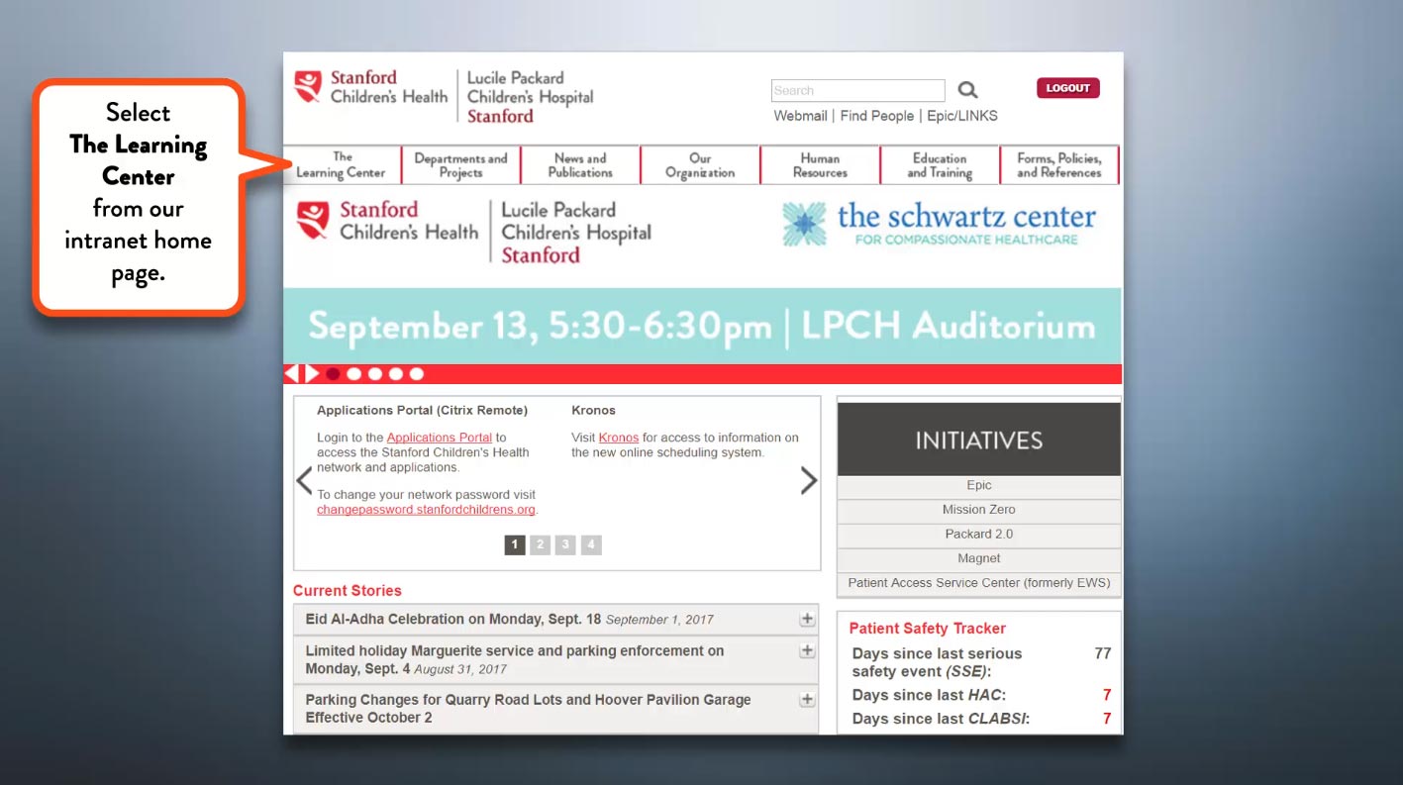This screenshot has height=785, width=1403.
Task: Open Forms, Policies, and References menu
Action: 1059,164
